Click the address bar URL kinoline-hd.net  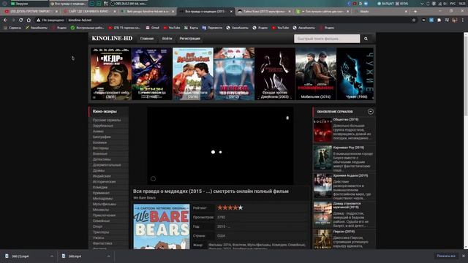(x=80, y=20)
